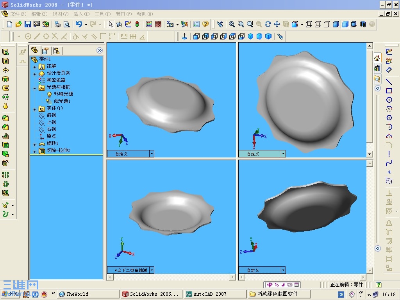Select the Isometric view cube icon
The image size is (400, 300).
click(x=250, y=36)
